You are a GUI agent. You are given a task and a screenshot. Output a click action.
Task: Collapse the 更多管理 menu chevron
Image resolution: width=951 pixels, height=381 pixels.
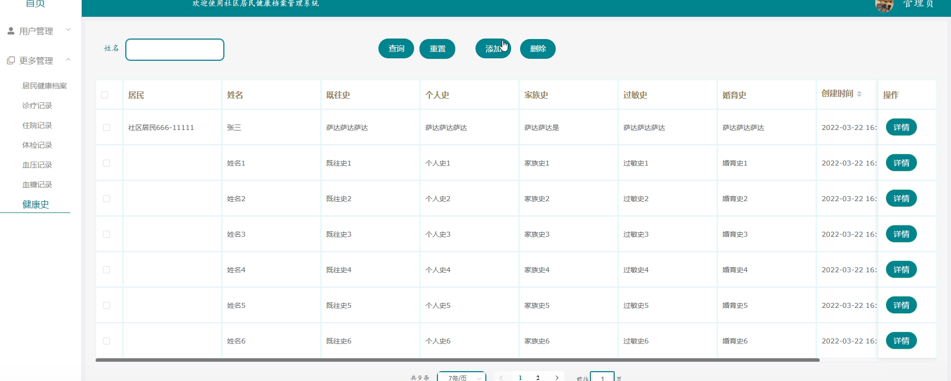[68, 60]
